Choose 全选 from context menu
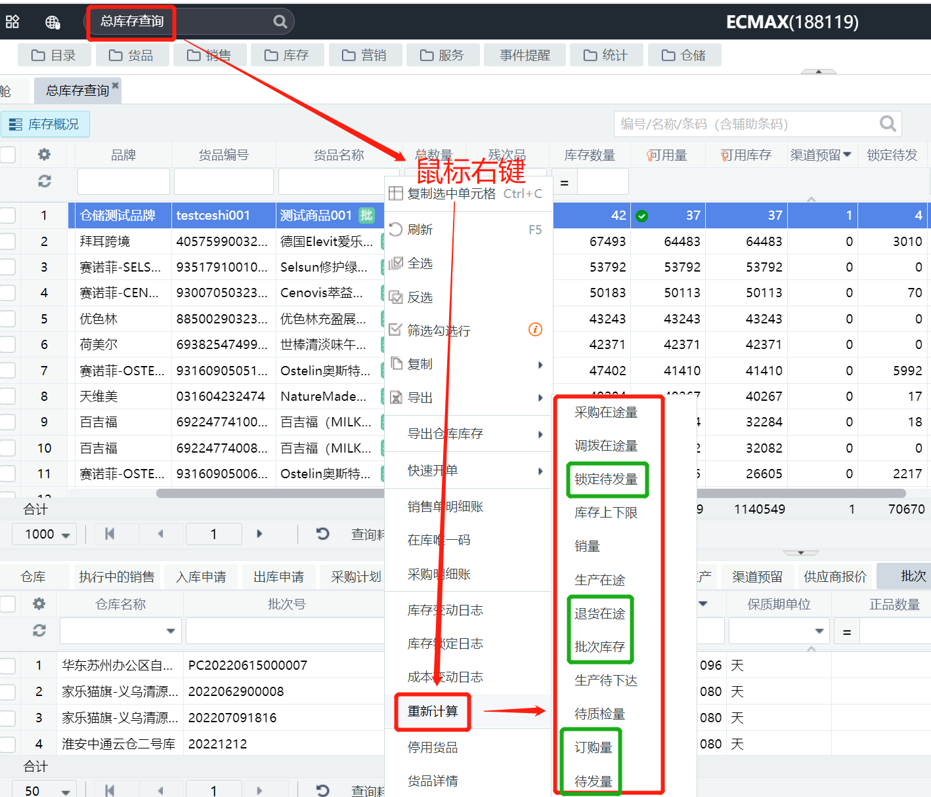The width and height of the screenshot is (931, 797). coord(467,263)
